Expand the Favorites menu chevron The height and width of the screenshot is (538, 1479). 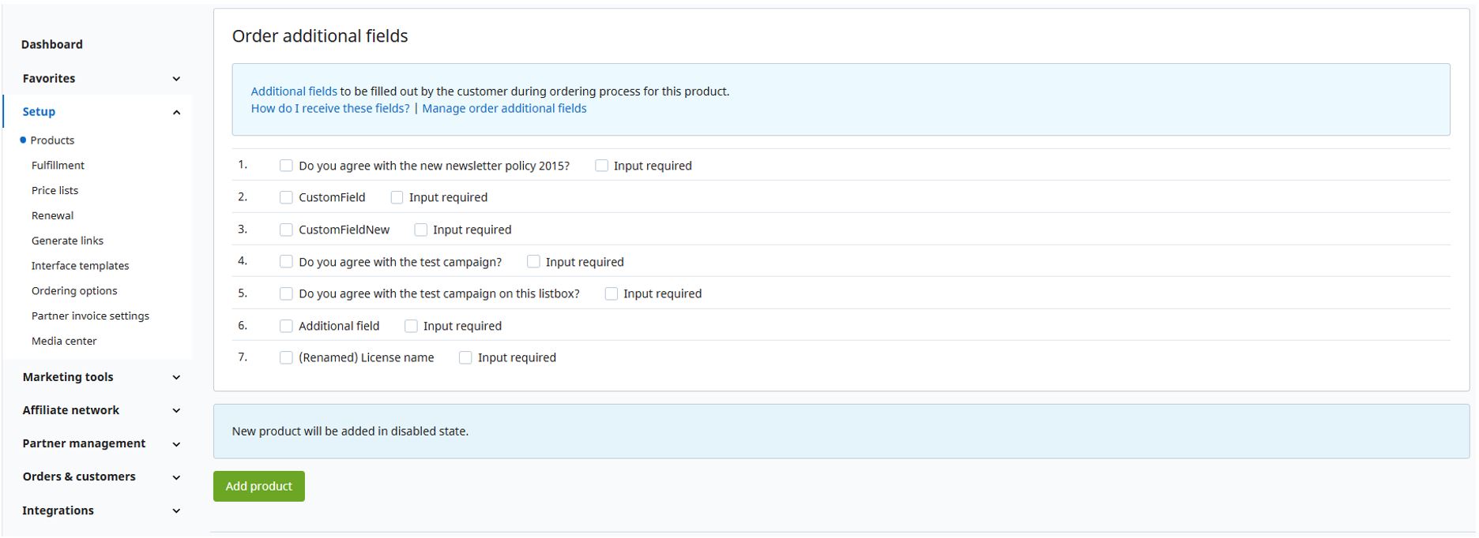pos(176,79)
